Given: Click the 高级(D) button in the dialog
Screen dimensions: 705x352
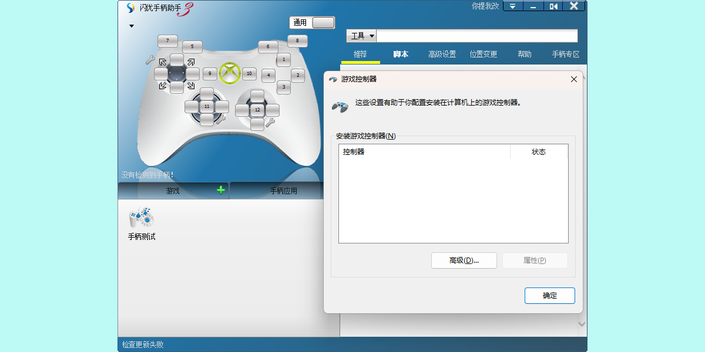Looking at the screenshot, I should (464, 260).
